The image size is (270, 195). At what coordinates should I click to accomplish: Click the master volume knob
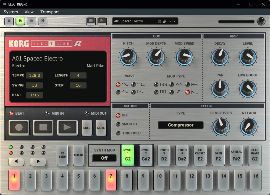click(x=261, y=21)
